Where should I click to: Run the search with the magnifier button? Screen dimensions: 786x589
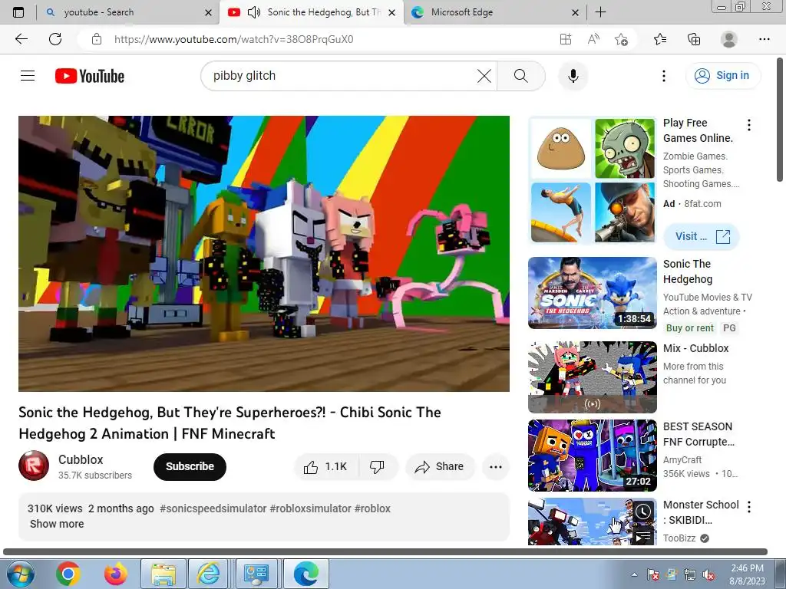[521, 76]
